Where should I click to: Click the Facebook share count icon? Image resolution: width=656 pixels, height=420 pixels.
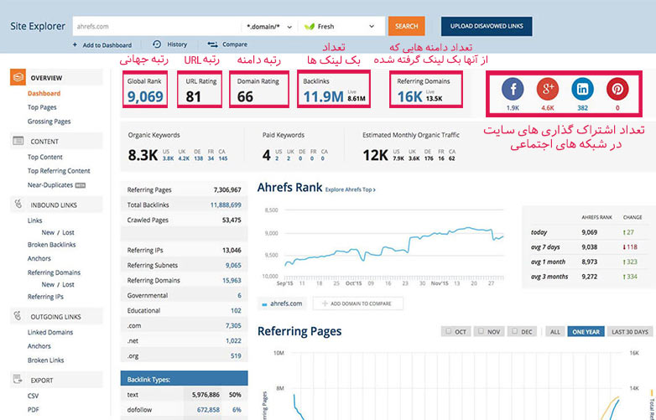click(513, 89)
